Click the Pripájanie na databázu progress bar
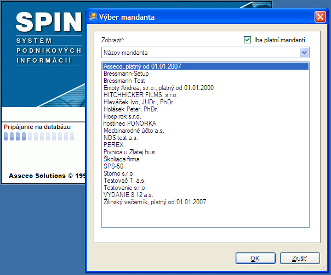This screenshot has height=275, width=331. click(x=39, y=136)
